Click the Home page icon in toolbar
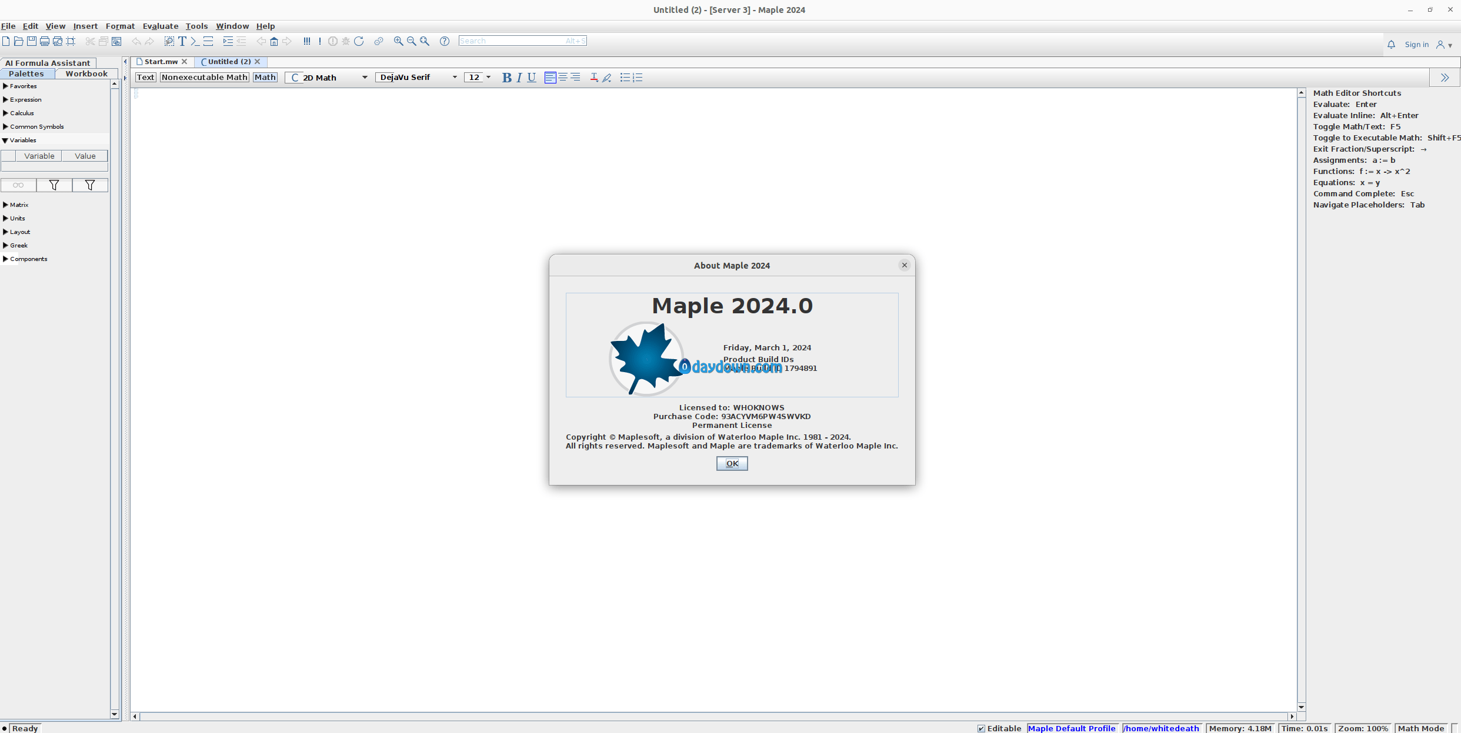This screenshot has width=1461, height=733. click(x=274, y=41)
